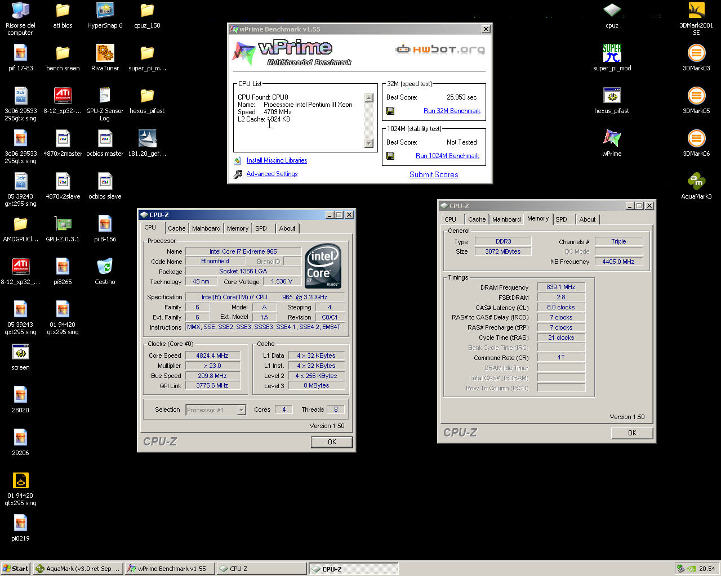Click OK in left CPU-Z window

pyautogui.click(x=332, y=442)
